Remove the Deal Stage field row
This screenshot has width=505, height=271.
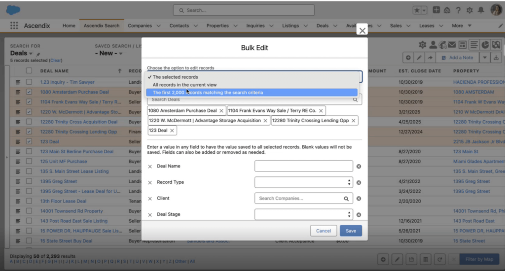[150, 215]
